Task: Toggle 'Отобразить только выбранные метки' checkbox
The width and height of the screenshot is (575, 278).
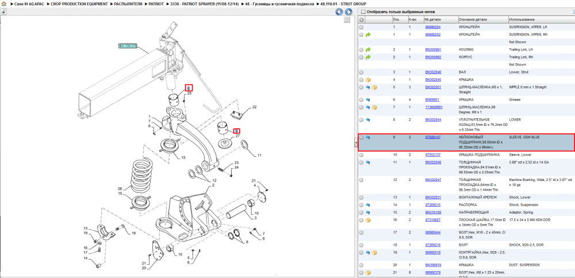Action: 363,11
